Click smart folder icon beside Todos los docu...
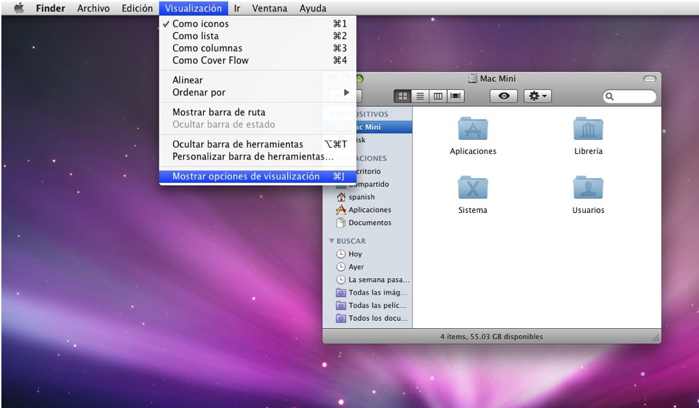Image resolution: width=699 pixels, height=408 pixels. [341, 319]
